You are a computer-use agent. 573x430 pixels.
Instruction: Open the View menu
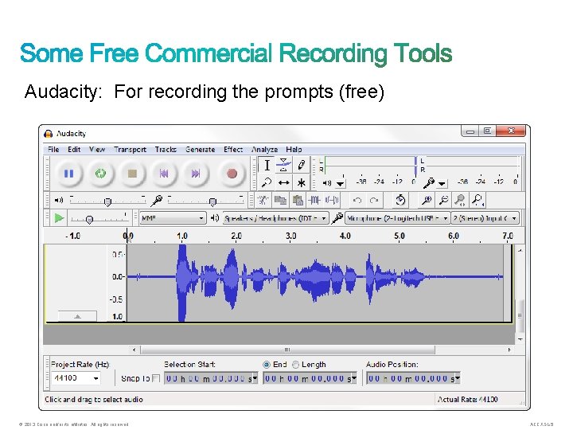point(97,150)
